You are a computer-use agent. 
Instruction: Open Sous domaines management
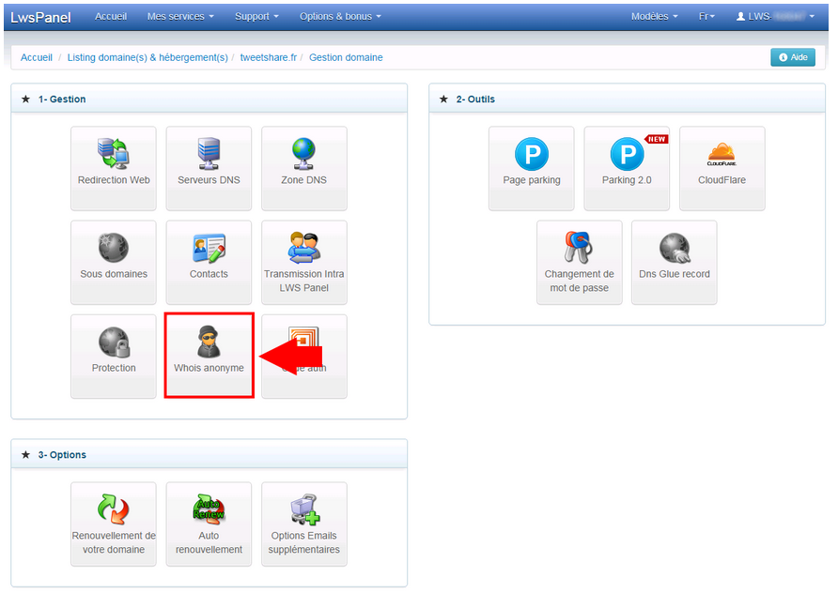[x=114, y=262]
